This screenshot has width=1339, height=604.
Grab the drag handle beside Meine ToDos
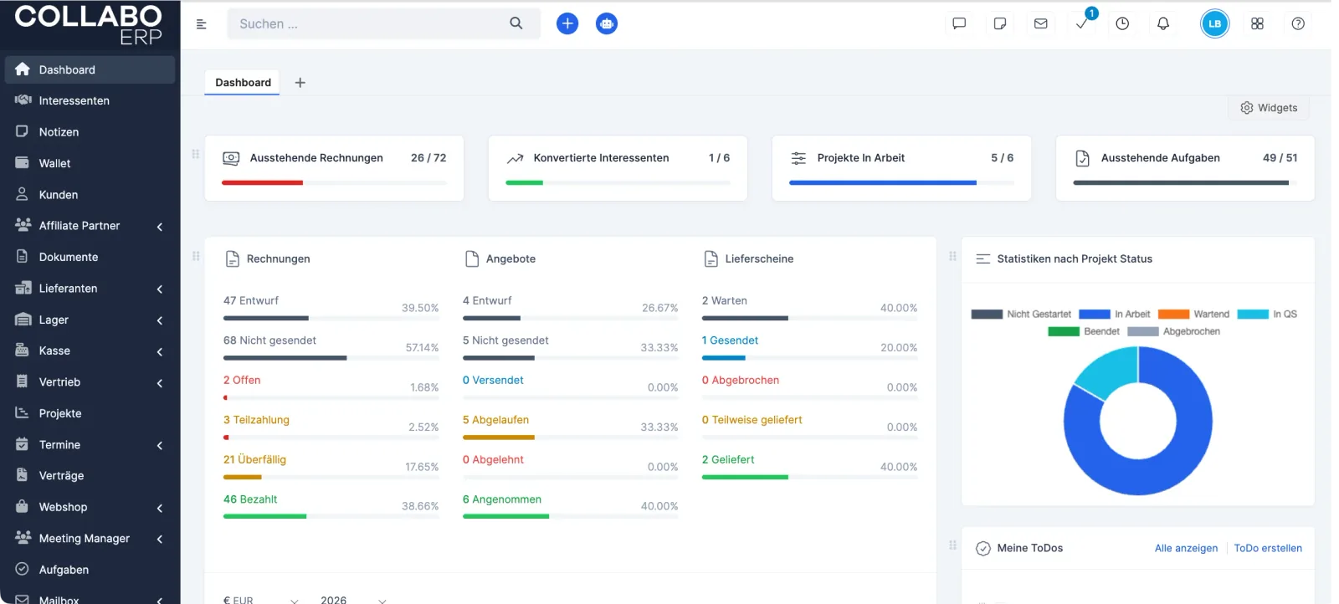point(952,545)
